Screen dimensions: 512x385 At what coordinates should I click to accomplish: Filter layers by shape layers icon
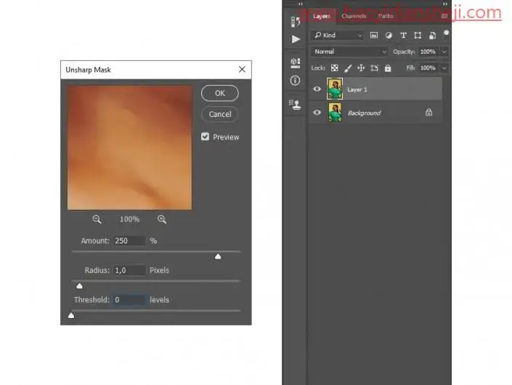(418, 36)
